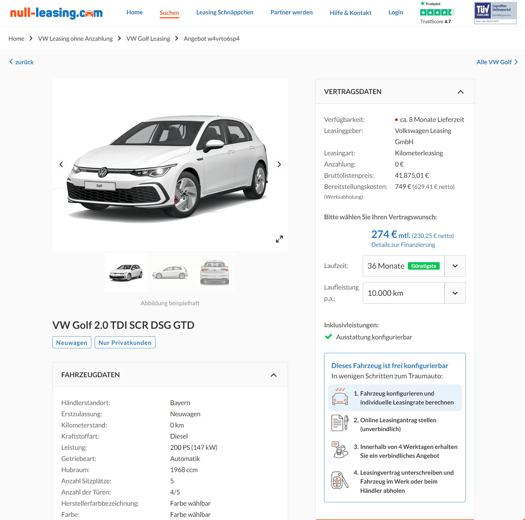Screen dimensions: 525x520
Task: Click step 4 Leasingvertrag unterschreiben text
Action: coord(404,482)
